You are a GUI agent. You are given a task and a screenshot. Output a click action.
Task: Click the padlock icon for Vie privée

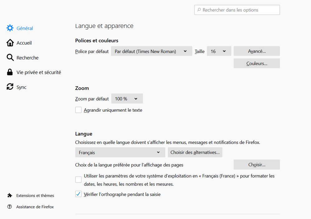pos(10,72)
